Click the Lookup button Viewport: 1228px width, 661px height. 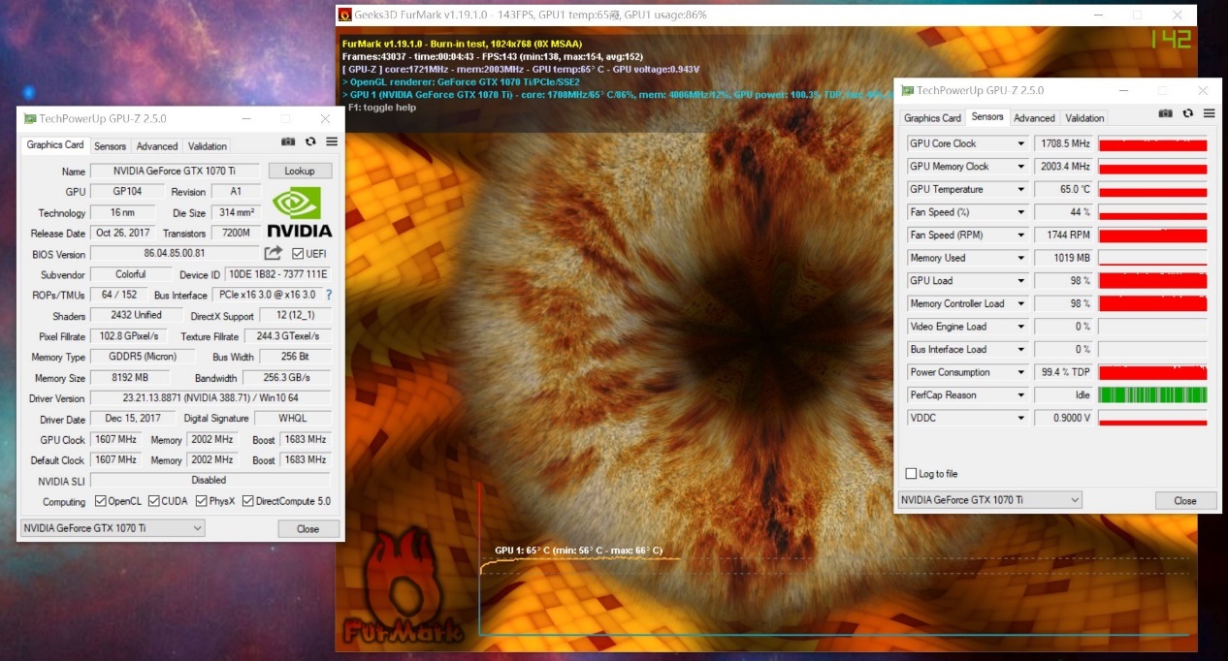[301, 171]
